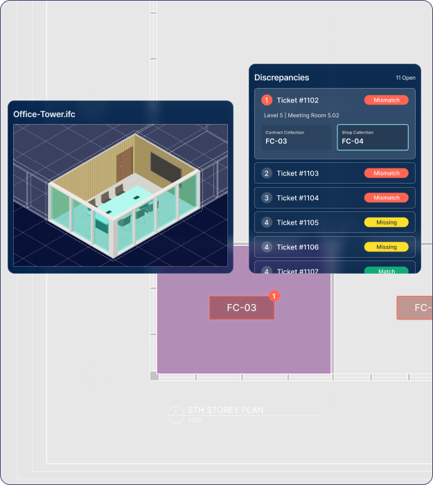This screenshot has height=485, width=433.
Task: Click the 5TH STOREY PLAN title
Action: 226,410
